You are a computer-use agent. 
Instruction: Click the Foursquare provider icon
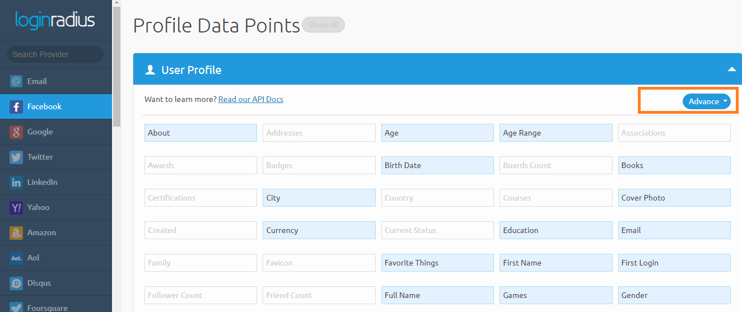point(16,308)
